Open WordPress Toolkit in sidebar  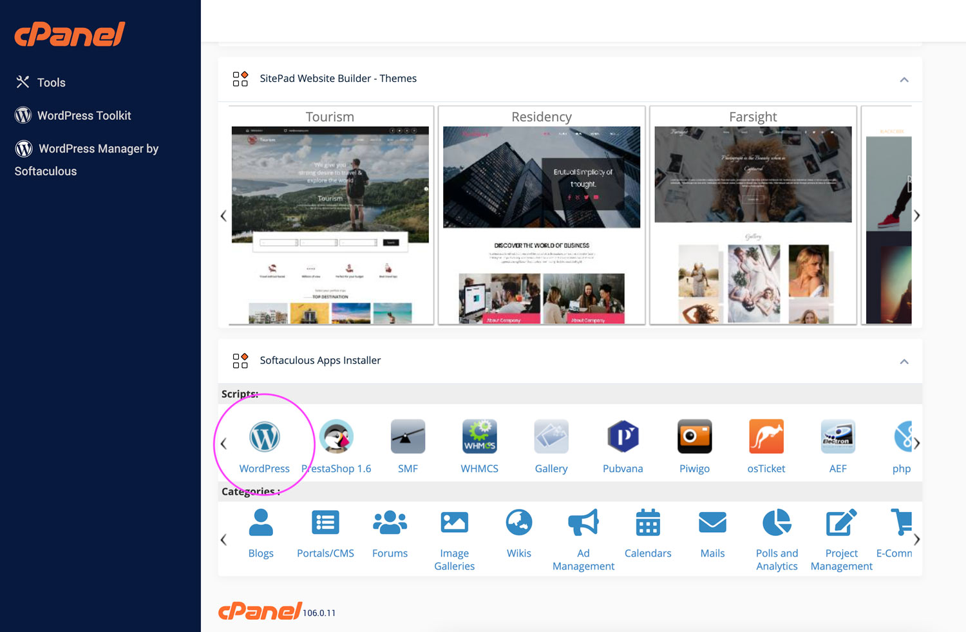coord(84,115)
